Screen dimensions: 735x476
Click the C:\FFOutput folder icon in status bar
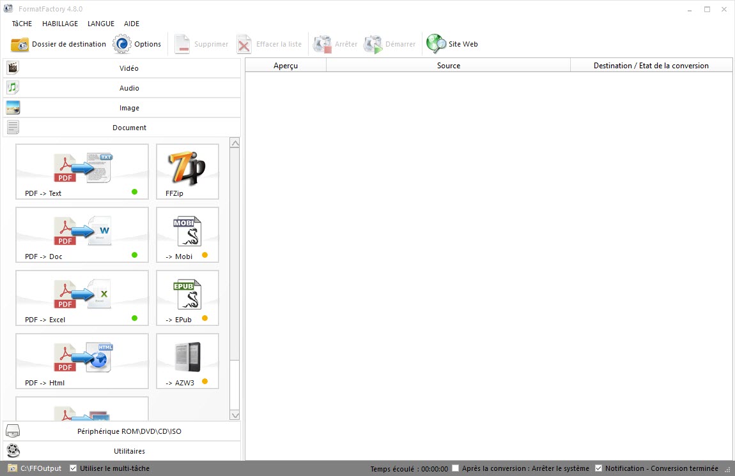(x=12, y=468)
